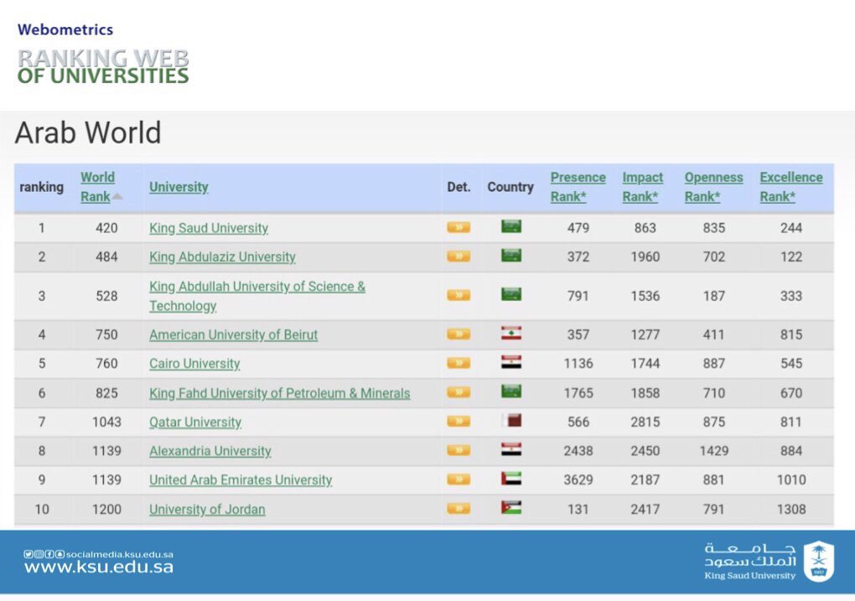Click the Webometrics title text
Viewport: 855px width, 601px height.
coord(65,29)
